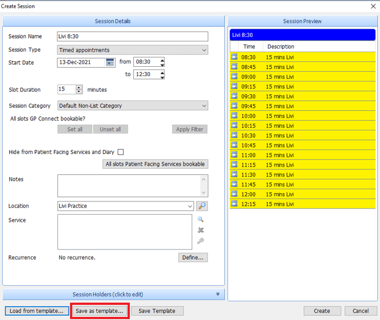Expand the Location dropdown list
The height and width of the screenshot is (320, 380).
click(x=189, y=206)
